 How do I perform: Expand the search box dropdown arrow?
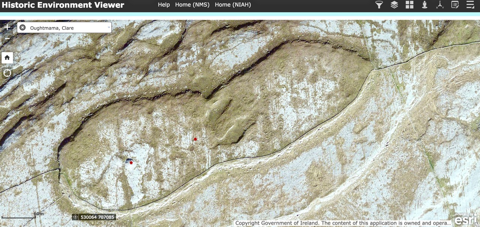pyautogui.click(x=109, y=28)
